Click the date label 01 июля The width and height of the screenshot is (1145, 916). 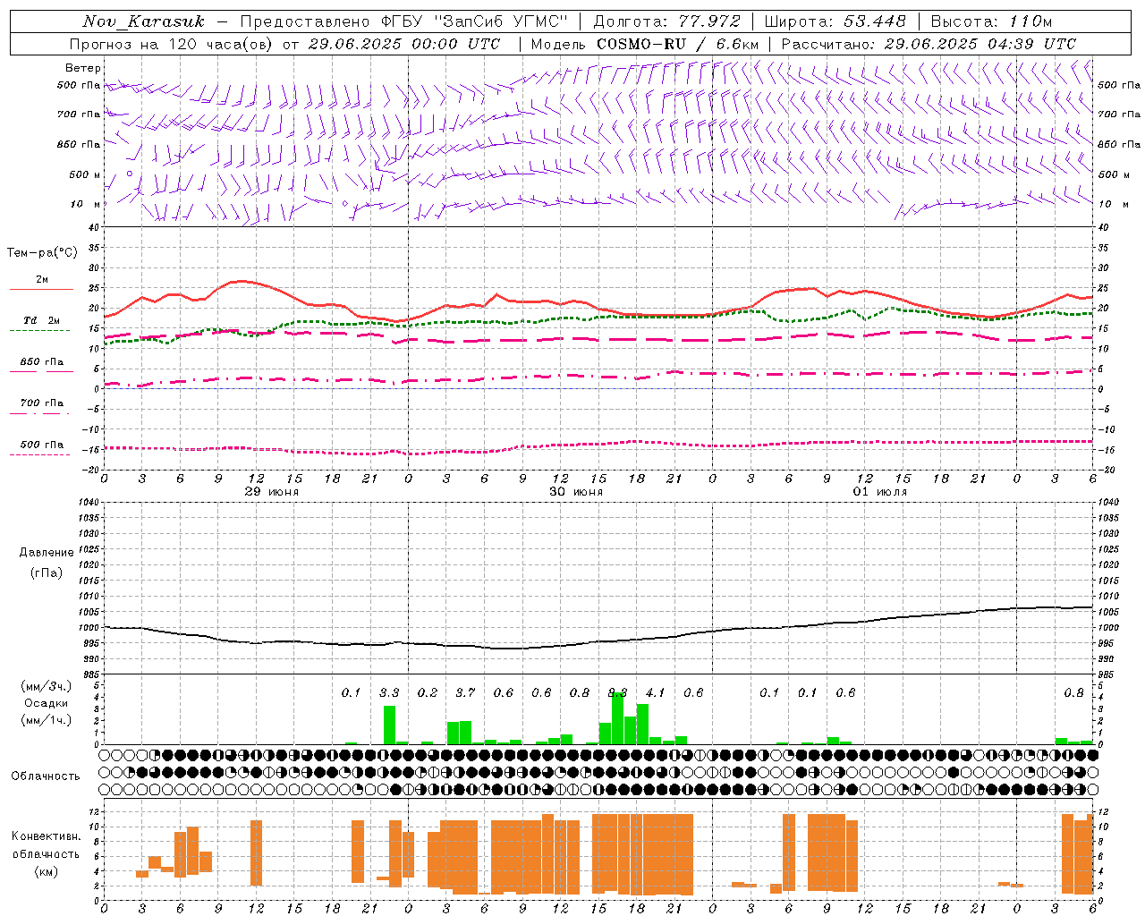click(879, 492)
